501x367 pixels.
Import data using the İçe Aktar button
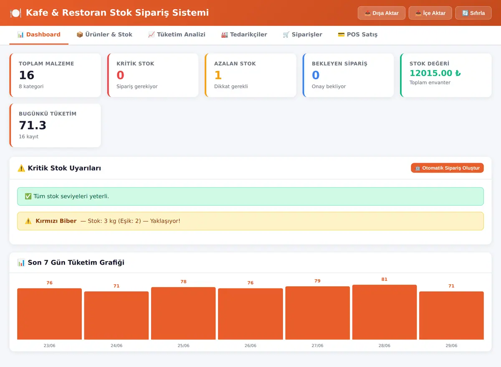(x=430, y=13)
